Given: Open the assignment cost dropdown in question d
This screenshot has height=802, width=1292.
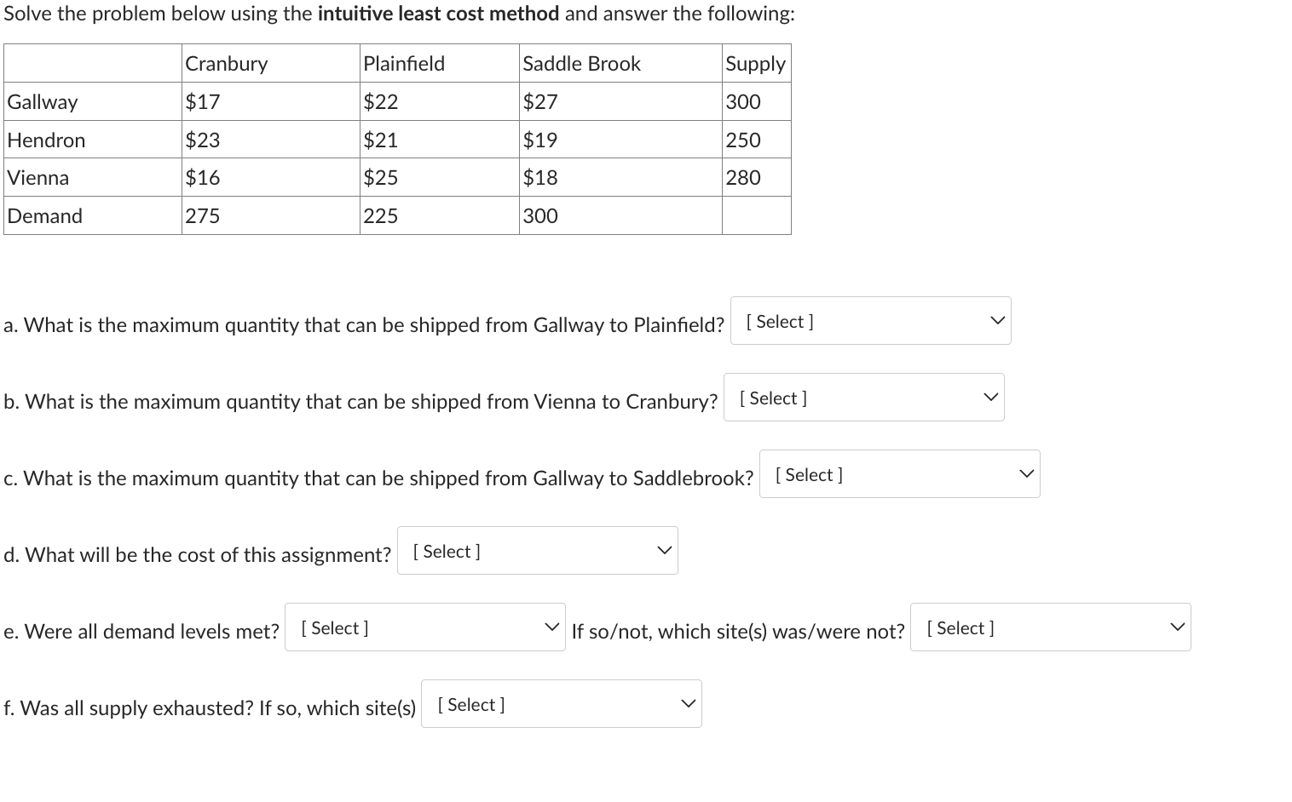Looking at the screenshot, I should coord(537,550).
